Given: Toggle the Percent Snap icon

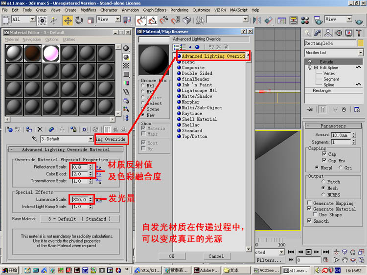Looking at the screenshot, I should (164, 21).
